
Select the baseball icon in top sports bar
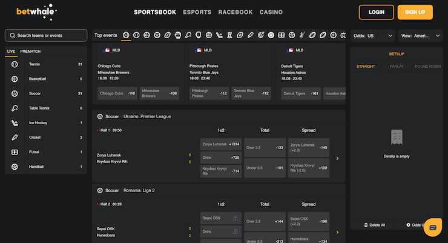tap(126, 35)
